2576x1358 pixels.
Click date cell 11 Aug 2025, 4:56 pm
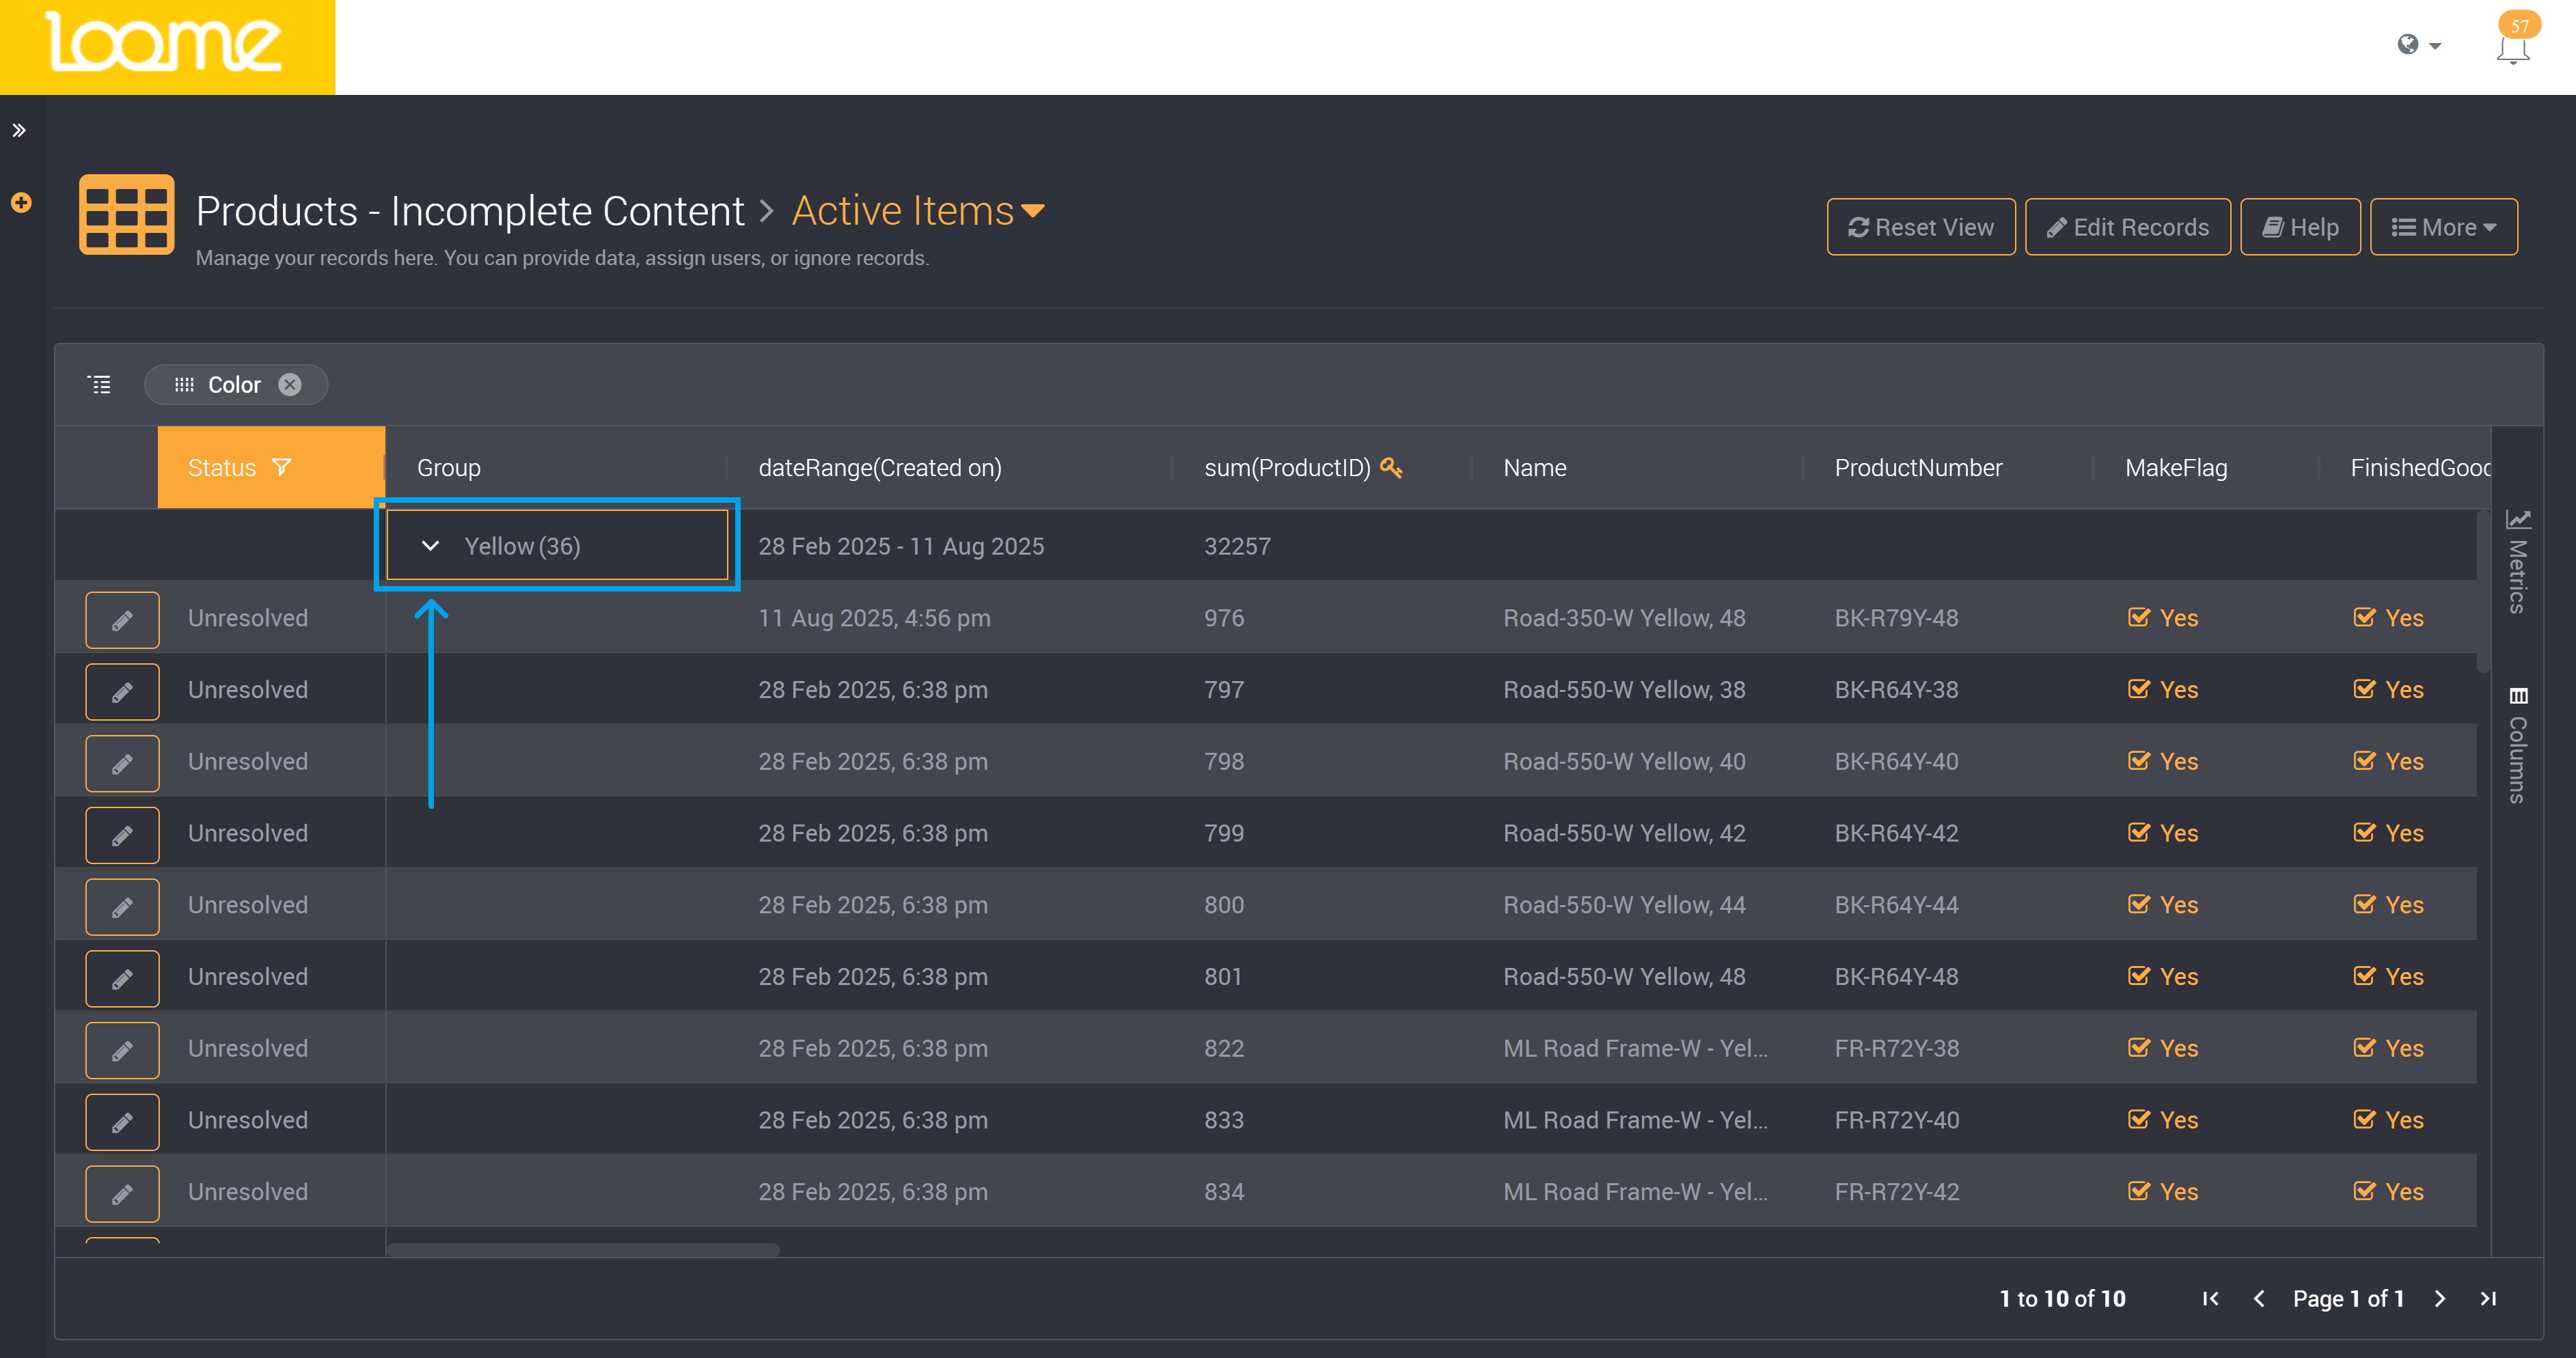[x=874, y=618]
